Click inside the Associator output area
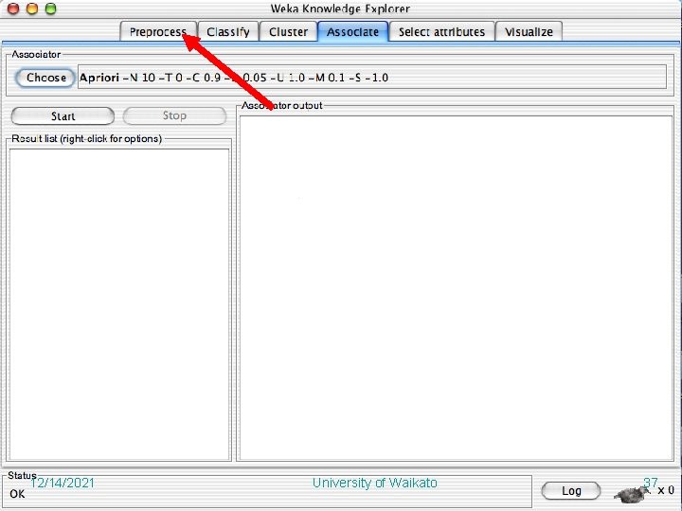682x511 pixels. [x=456, y=288]
